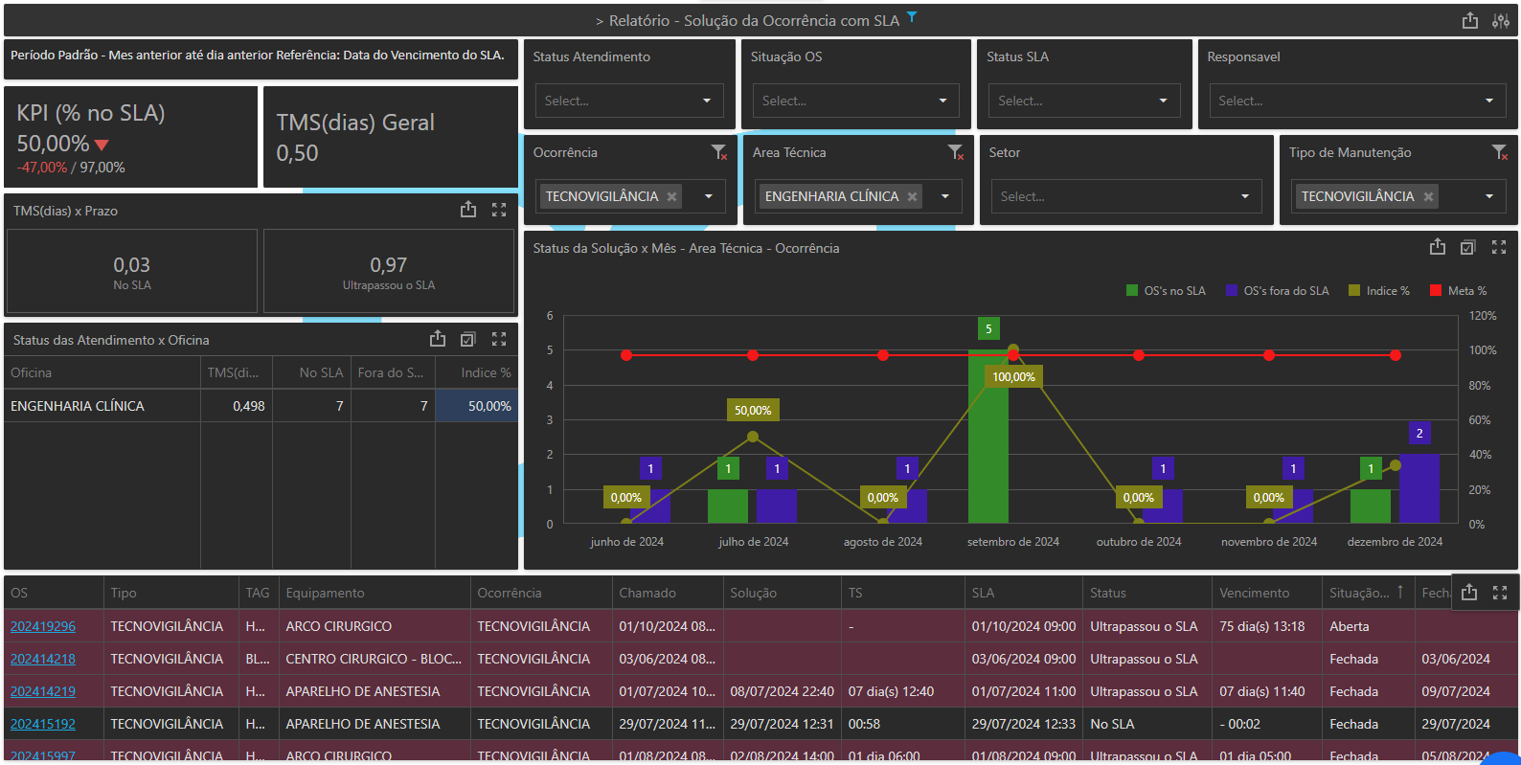This screenshot has width=1521, height=765.
Task: Maximize the Status da Solução chart
Action: pyautogui.click(x=1499, y=248)
